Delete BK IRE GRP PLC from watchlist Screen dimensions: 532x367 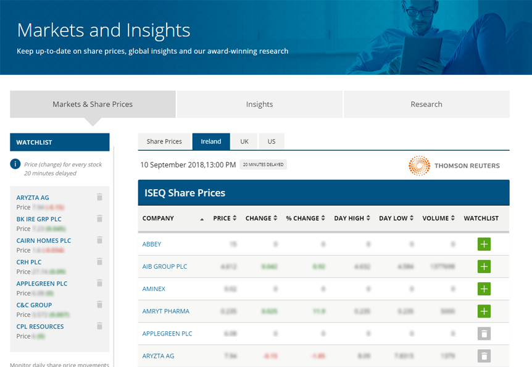(x=99, y=218)
